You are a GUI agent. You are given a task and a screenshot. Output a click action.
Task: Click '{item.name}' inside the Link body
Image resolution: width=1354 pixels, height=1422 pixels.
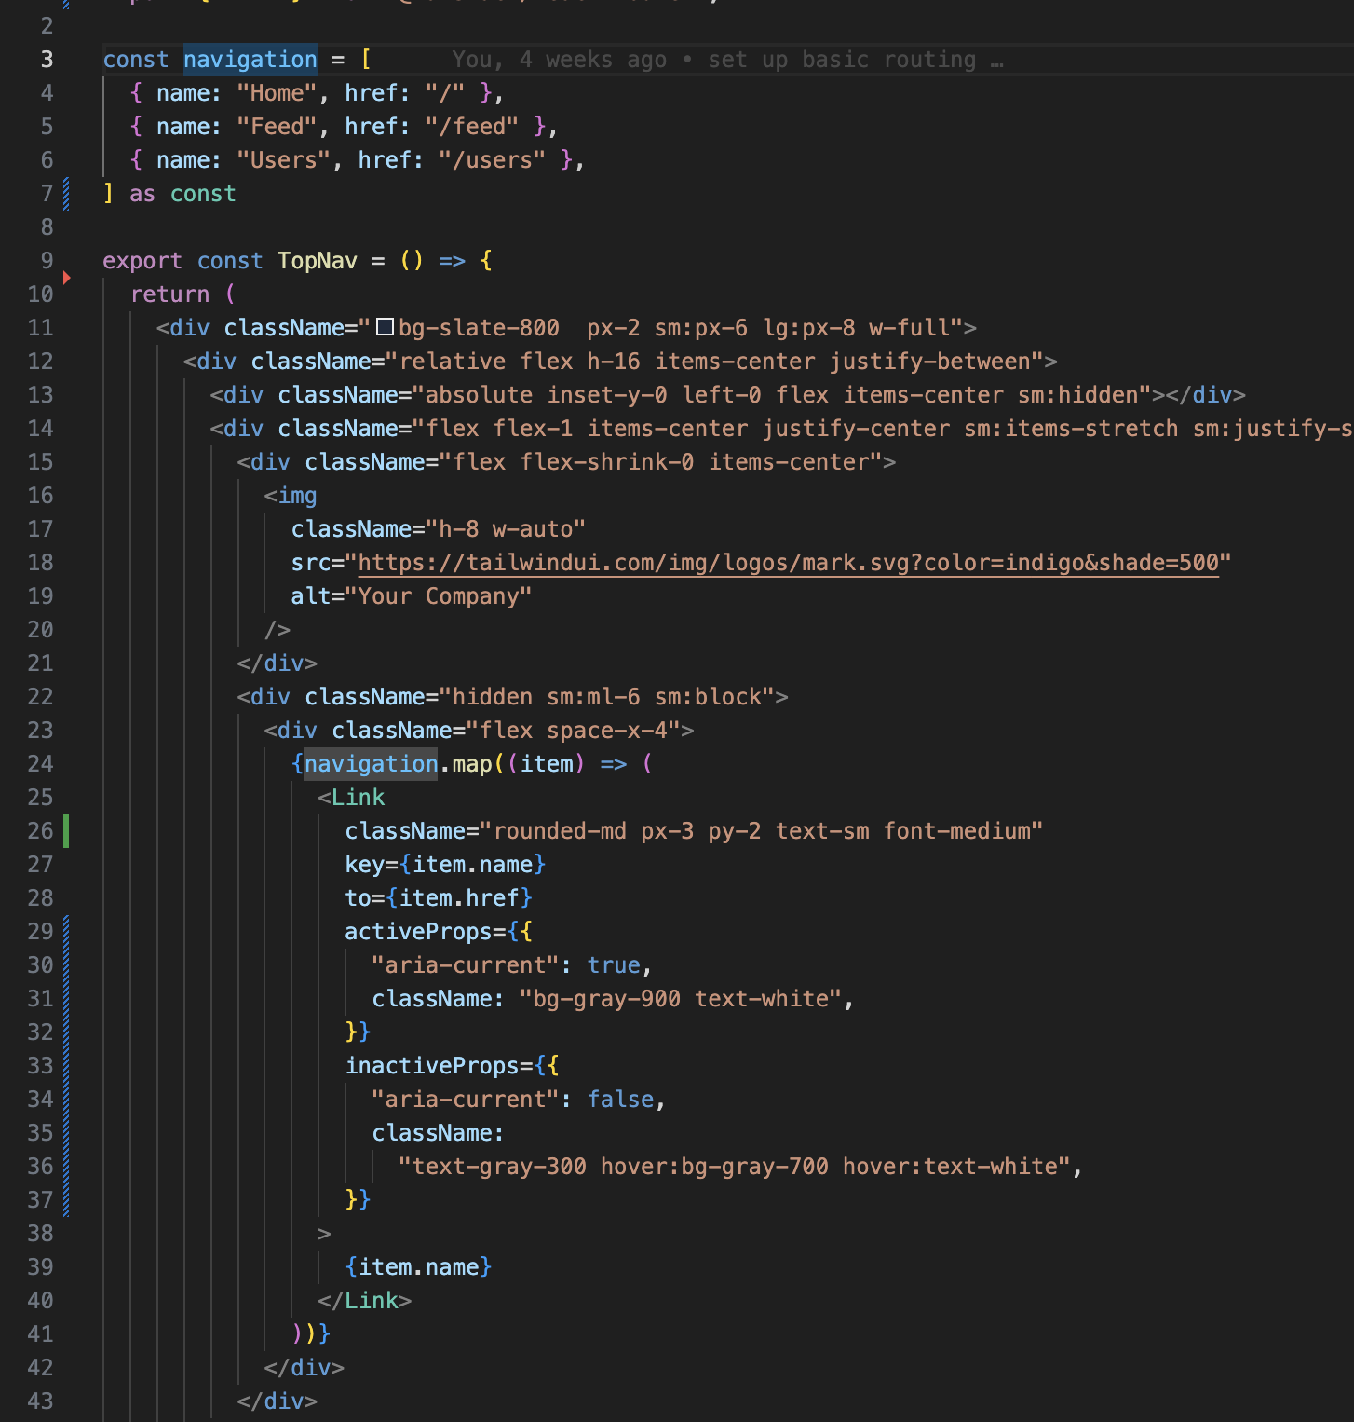point(418,1267)
